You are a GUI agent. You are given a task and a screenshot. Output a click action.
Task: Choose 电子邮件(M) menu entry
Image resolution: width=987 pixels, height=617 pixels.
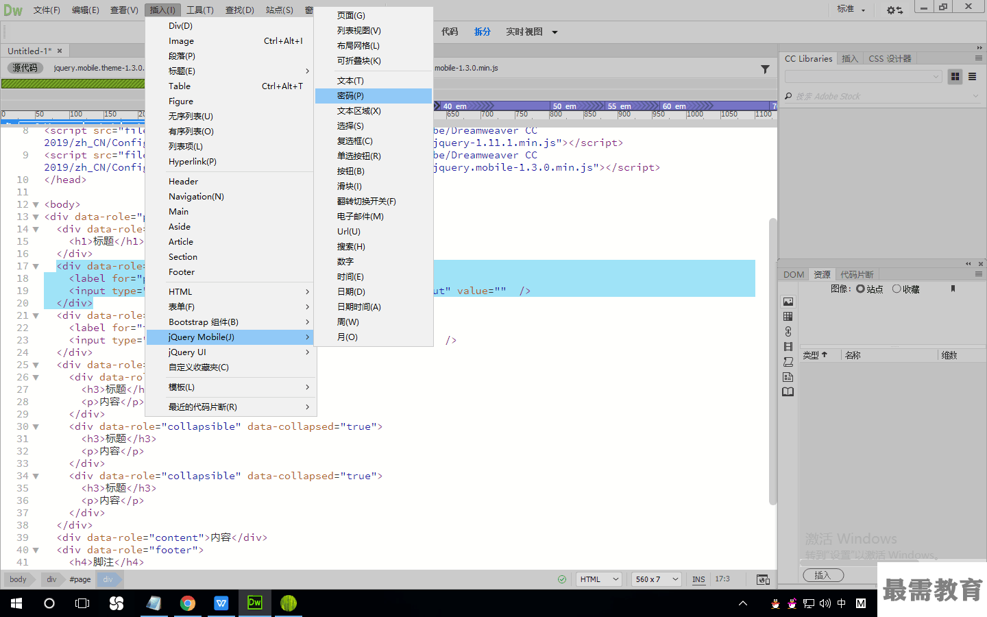coord(374,217)
